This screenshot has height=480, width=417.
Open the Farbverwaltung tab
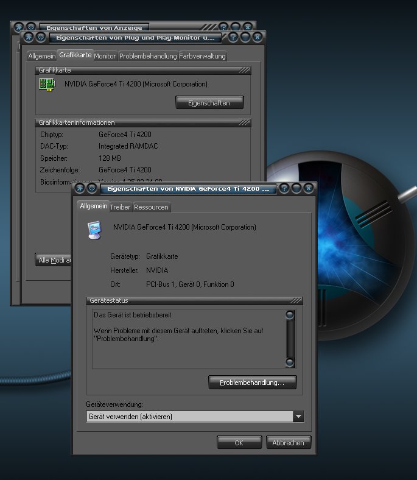tap(202, 56)
